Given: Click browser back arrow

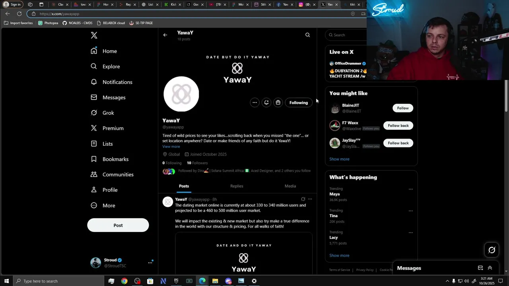Looking at the screenshot, I should (8, 14).
